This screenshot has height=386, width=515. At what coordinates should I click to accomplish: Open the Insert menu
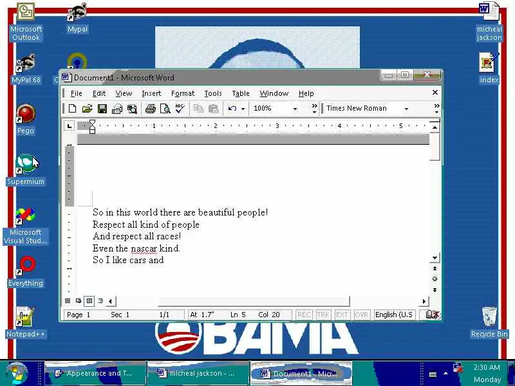tap(151, 93)
